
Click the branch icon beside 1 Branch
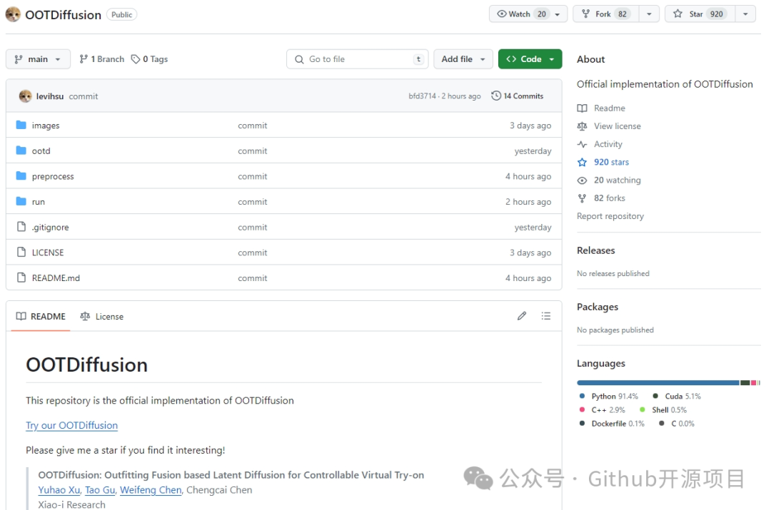[x=84, y=59]
